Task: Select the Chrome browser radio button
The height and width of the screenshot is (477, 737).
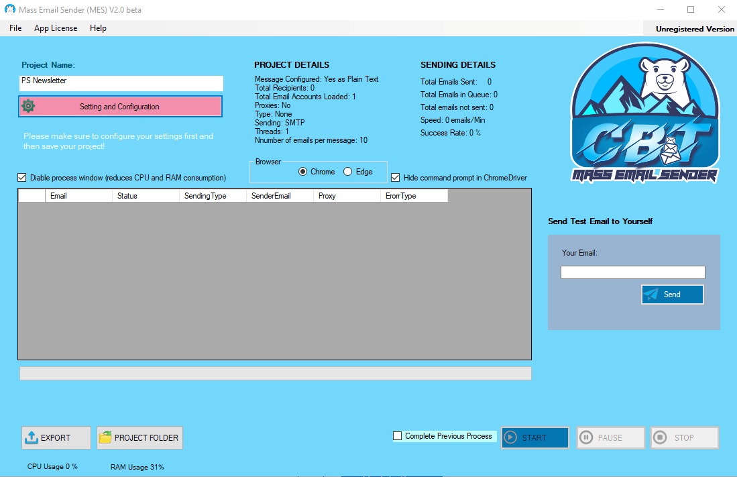Action: point(302,171)
